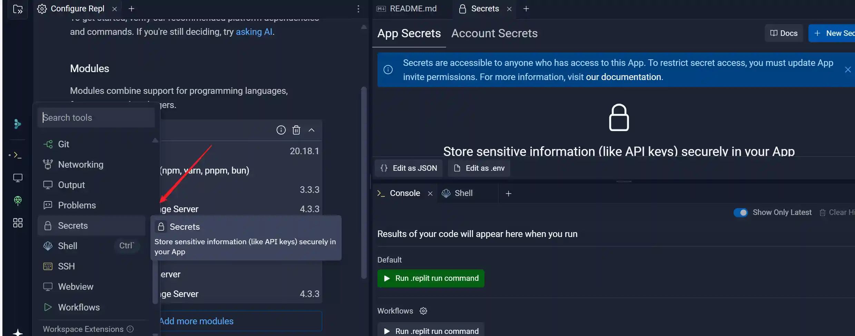Image resolution: width=855 pixels, height=336 pixels.
Task: Click the Edit as JSON button
Action: pos(409,168)
